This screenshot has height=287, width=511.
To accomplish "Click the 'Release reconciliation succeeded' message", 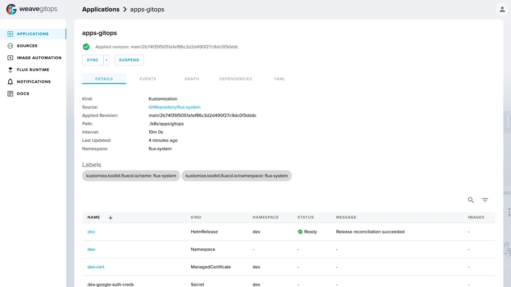I will pyautogui.click(x=370, y=232).
